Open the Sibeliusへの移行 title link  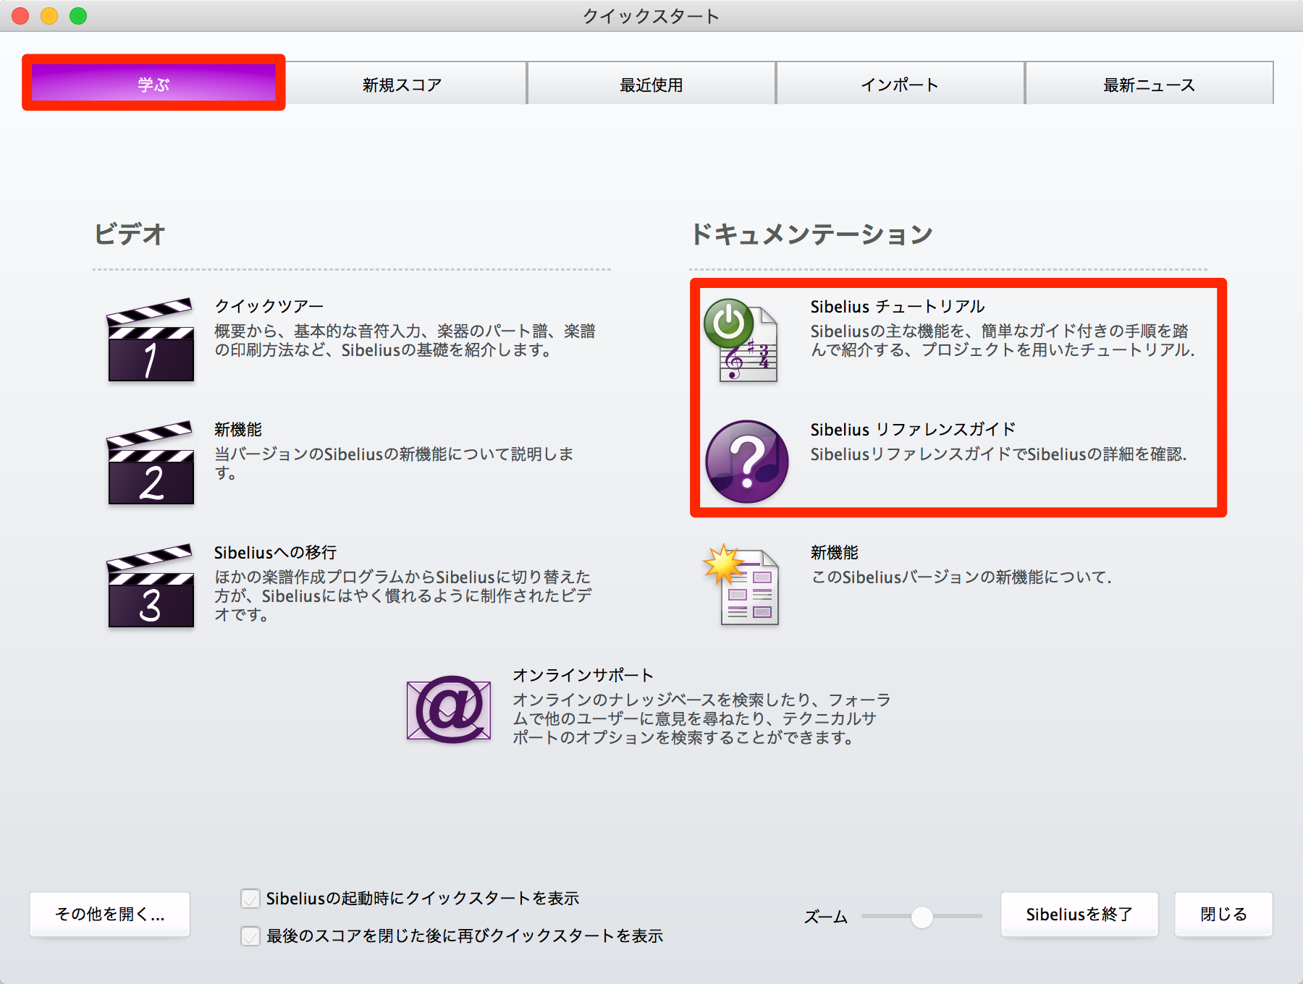coord(276,552)
